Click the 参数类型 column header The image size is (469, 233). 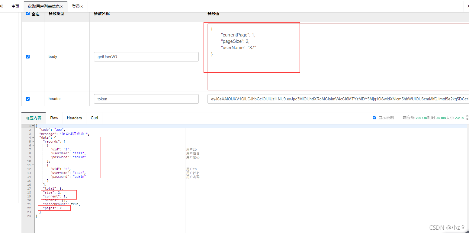[56, 14]
